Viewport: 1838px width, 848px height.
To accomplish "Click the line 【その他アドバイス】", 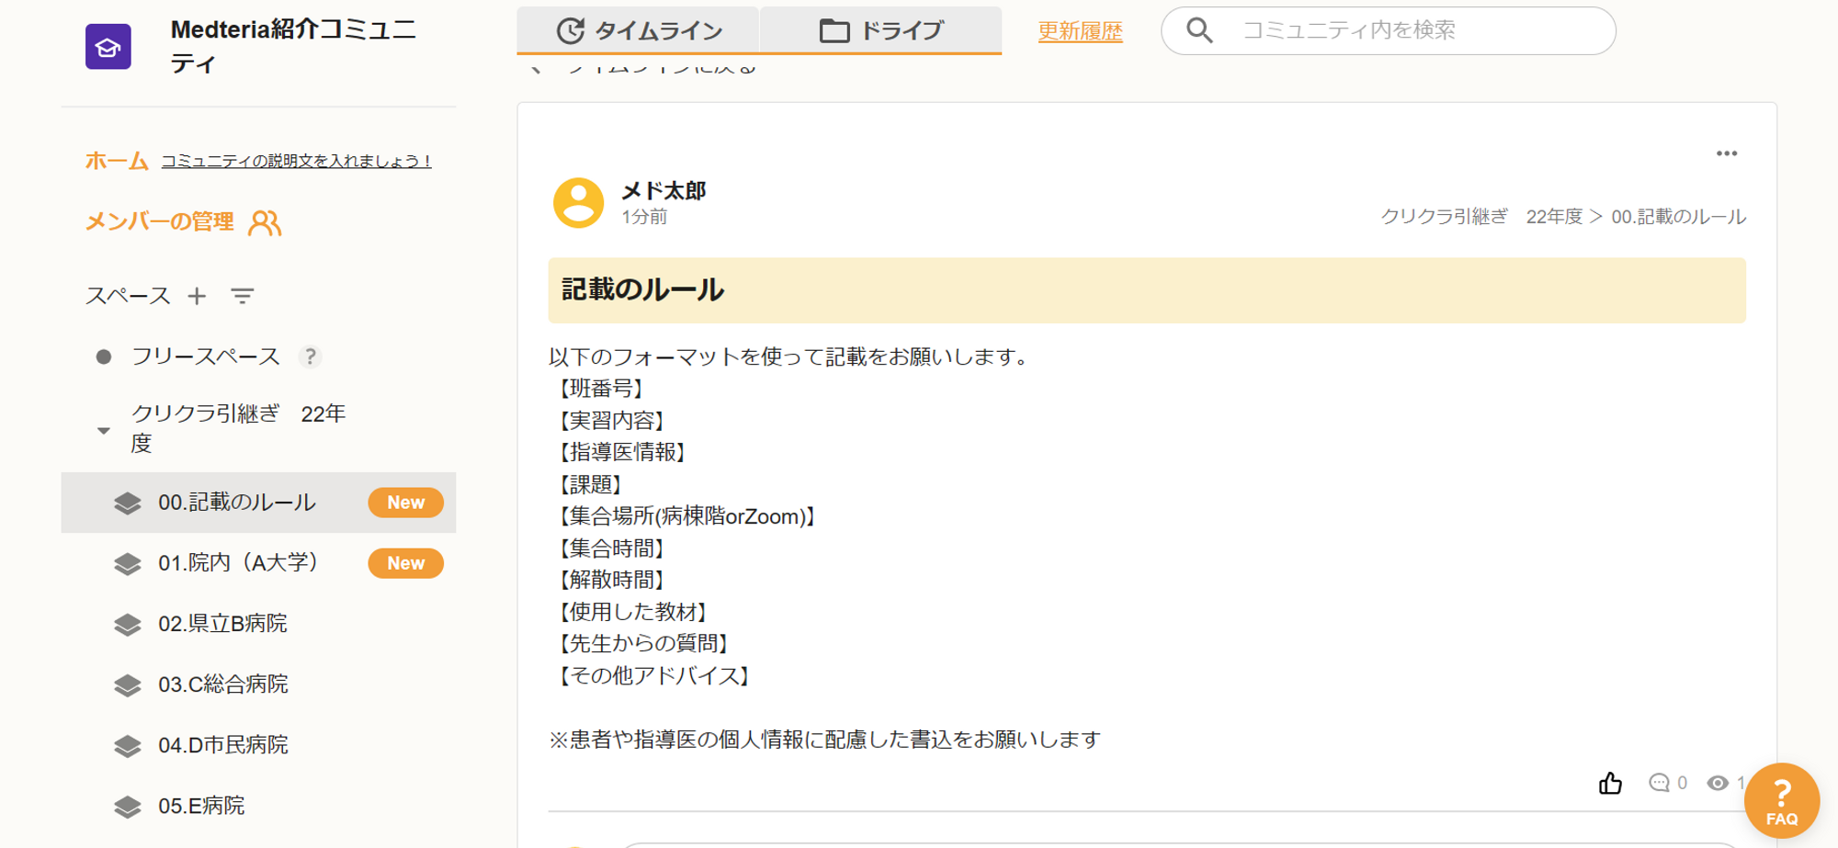I will [x=653, y=676].
